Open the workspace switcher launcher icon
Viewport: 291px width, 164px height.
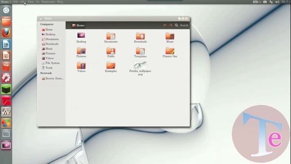point(6,134)
